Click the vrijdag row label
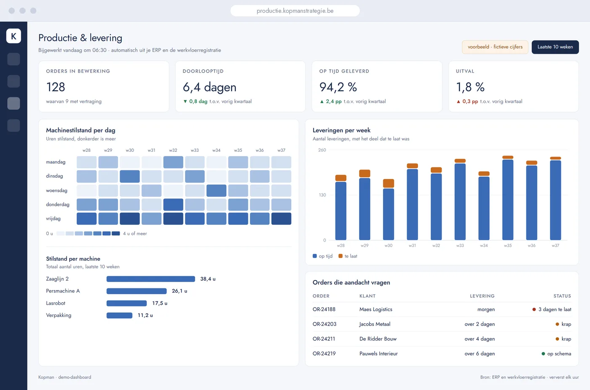This screenshot has width=590, height=390. 53,219
